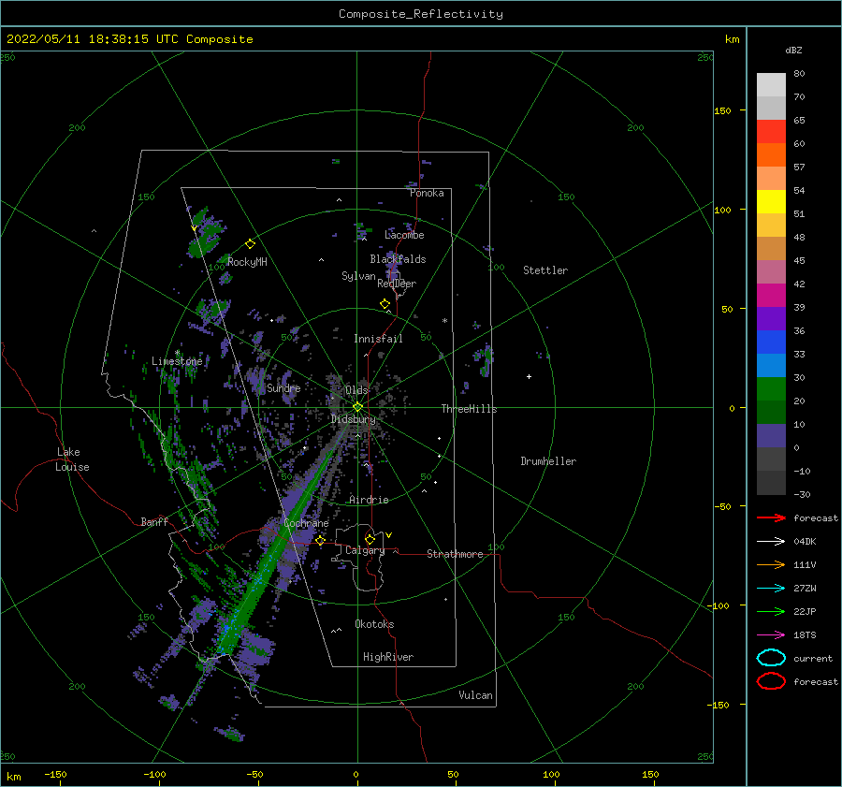The width and height of the screenshot is (842, 787).
Task: Click the Blackfalds city label
Action: (x=398, y=259)
